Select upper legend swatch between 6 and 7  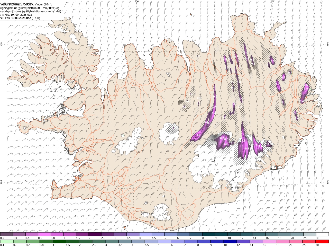click(x=184, y=234)
